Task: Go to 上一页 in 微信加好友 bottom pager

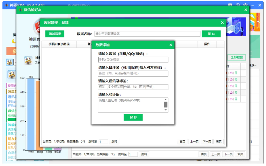Action: click(x=216, y=154)
